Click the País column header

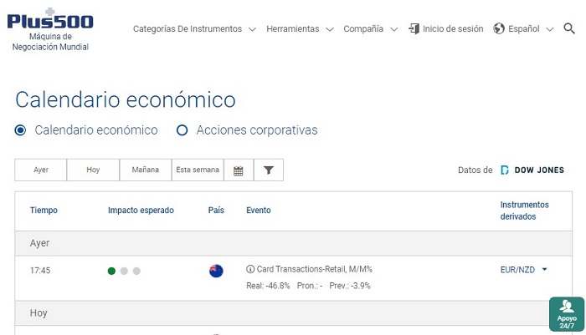216,210
